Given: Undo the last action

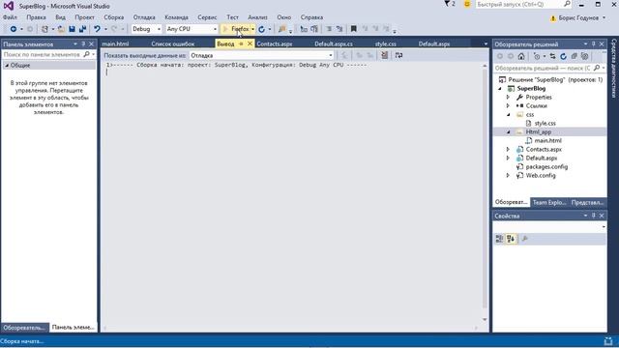Looking at the screenshot, I should (97, 29).
